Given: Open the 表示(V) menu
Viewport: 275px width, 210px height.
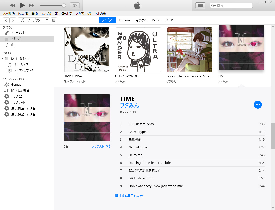Looking at the screenshot, I should (46, 14).
